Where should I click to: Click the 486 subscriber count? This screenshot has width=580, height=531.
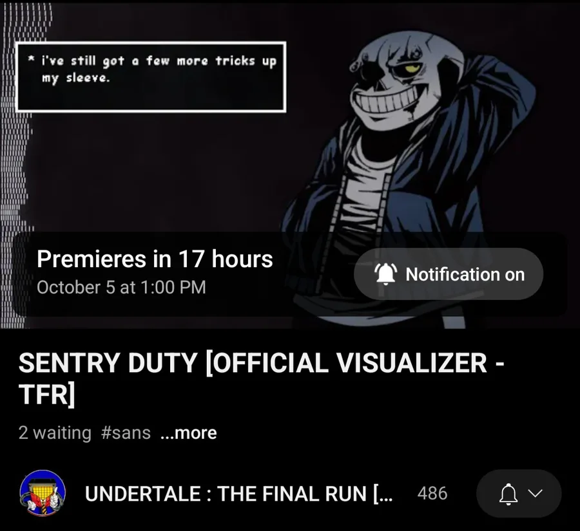(x=432, y=493)
